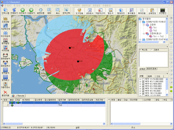Screen dimensions: 174x130
Task: Open the 프로파일 sidebar tool
Action: click(x=5, y=20)
